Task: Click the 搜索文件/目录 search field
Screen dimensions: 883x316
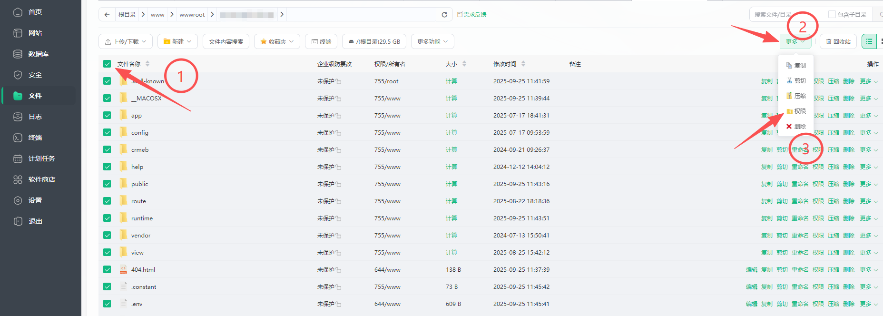Action: (785, 15)
